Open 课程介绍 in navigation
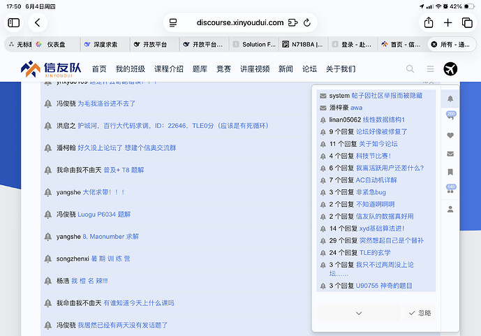This screenshot has width=481, height=336. (x=169, y=69)
